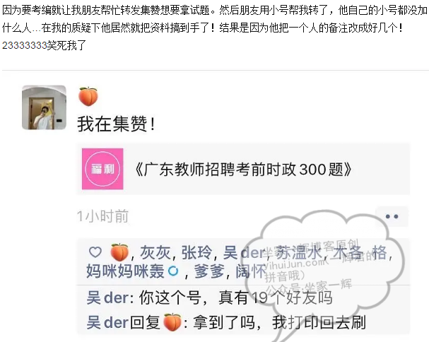Tap the two-dot more options button
The width and height of the screenshot is (429, 342).
click(x=392, y=216)
